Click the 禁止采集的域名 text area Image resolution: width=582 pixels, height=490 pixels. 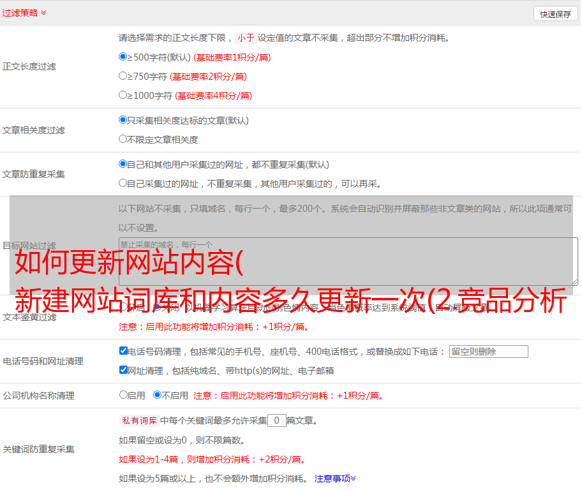(348, 262)
